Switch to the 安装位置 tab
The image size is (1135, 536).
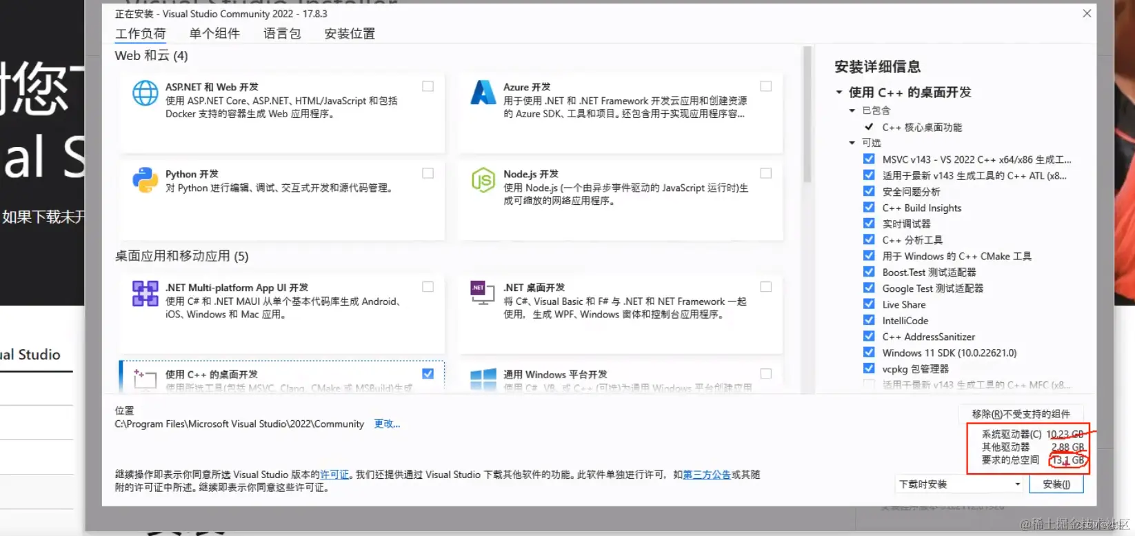point(350,34)
